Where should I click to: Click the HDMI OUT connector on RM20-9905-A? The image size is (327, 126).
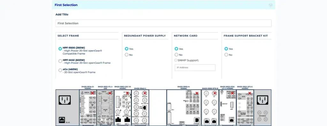[x=182, y=122]
